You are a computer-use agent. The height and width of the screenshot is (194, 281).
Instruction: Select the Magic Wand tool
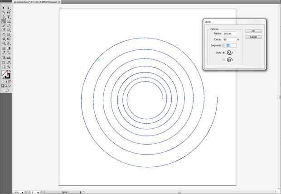(4, 12)
